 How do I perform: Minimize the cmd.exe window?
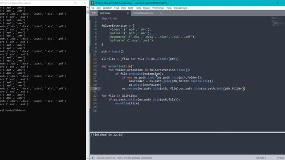(x=66, y=3)
